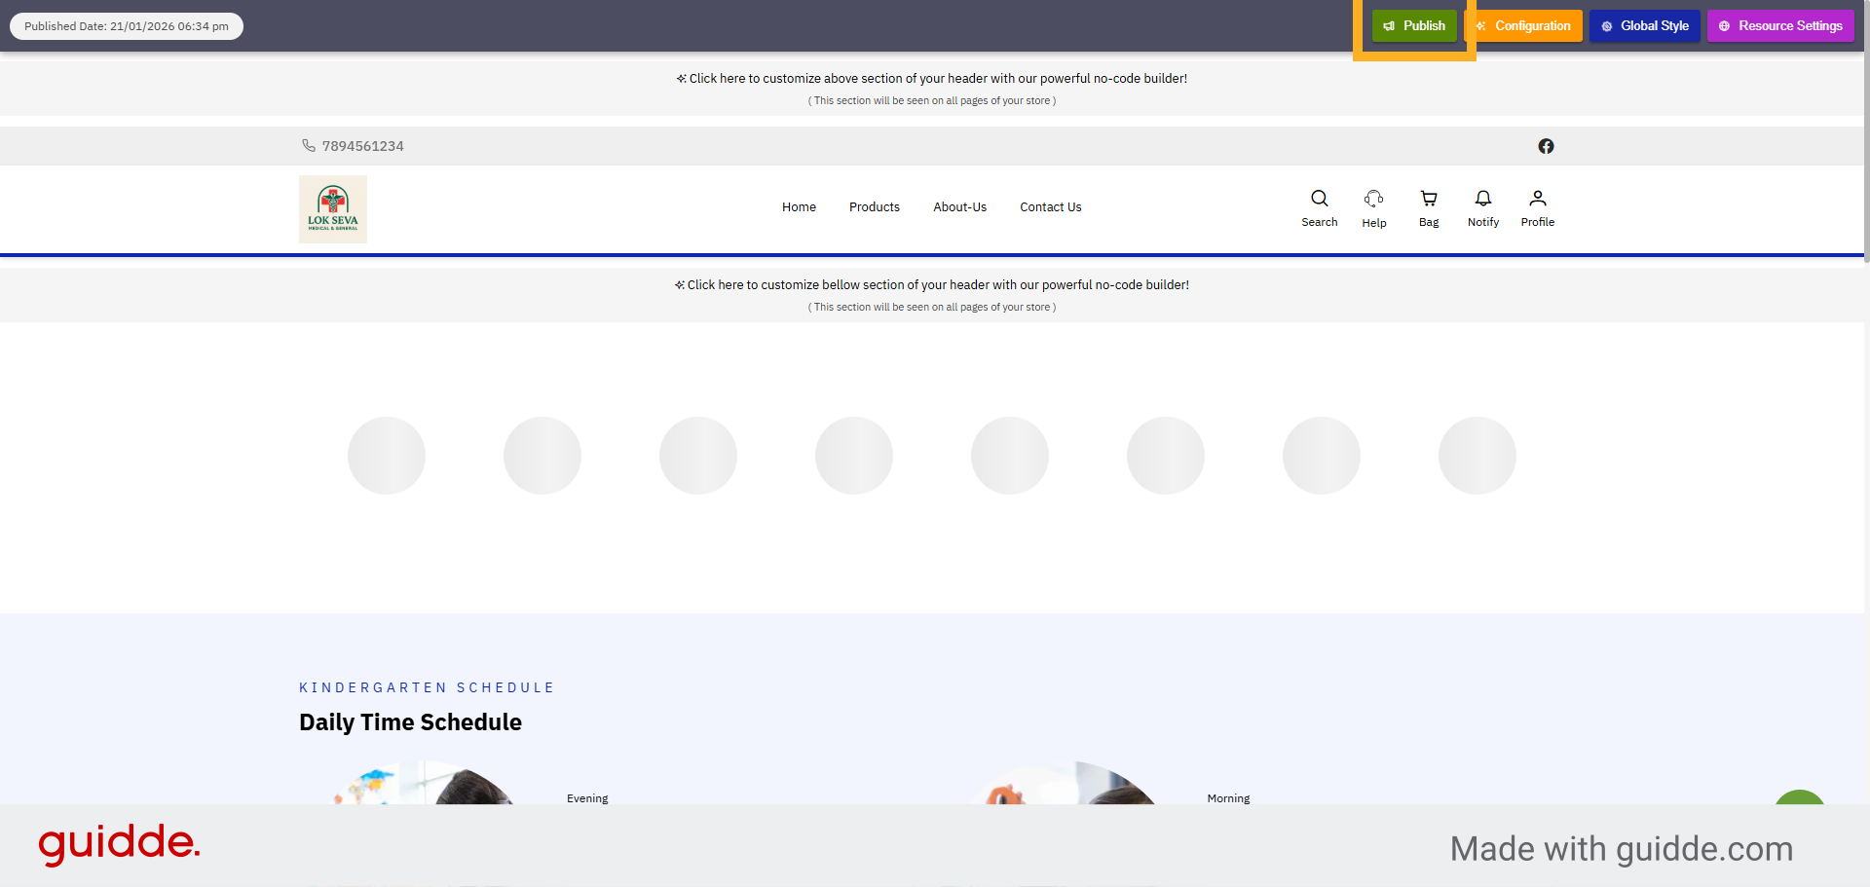Open the Contact Us page link

1050,206
